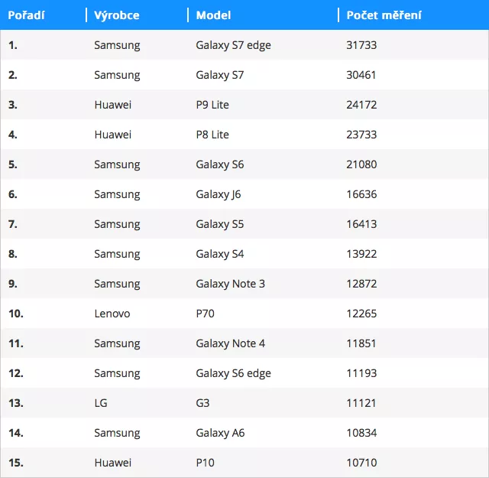The image size is (489, 478).
Task: Click the Pořadí column header
Action: [x=27, y=15]
